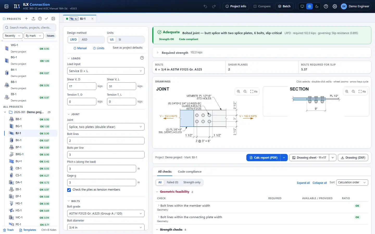Image resolution: width=375 pixels, height=234 pixels.
Task: Open the settings gear
Action: pyautogui.click(x=335, y=6)
